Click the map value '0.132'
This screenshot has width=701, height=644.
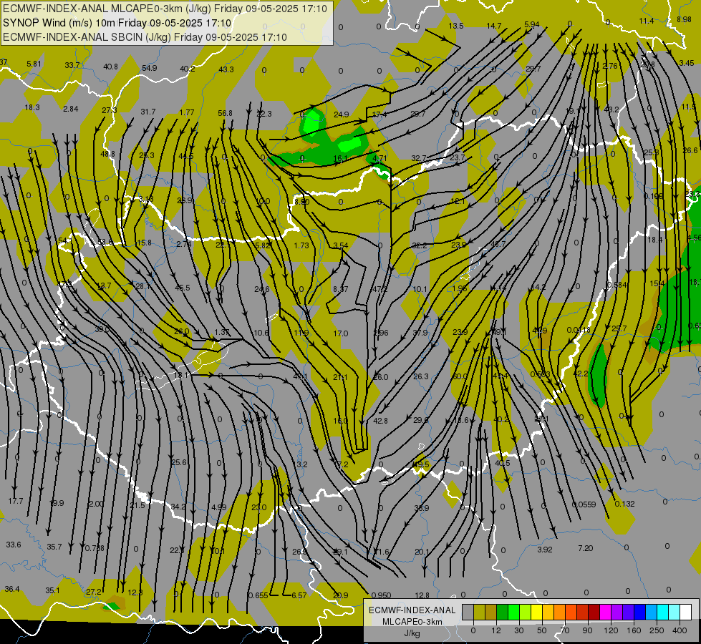624,504
